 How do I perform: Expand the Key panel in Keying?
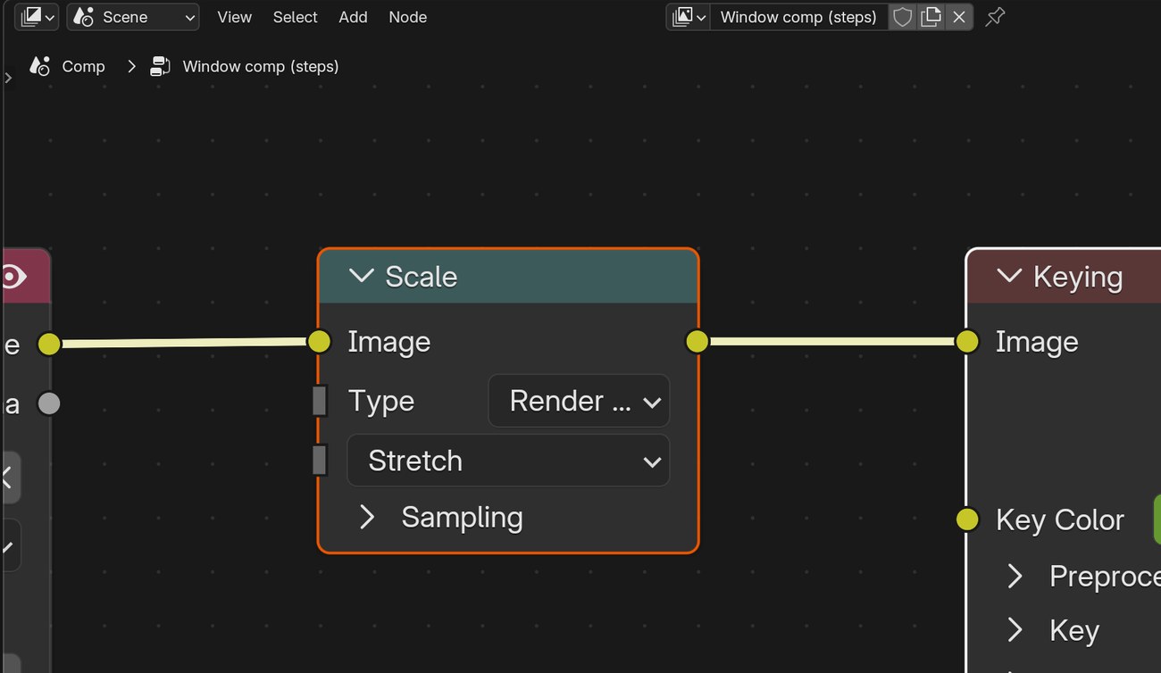pyautogui.click(x=1015, y=630)
